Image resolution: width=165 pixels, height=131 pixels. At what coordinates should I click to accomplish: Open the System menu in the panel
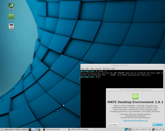click(x=25, y=129)
